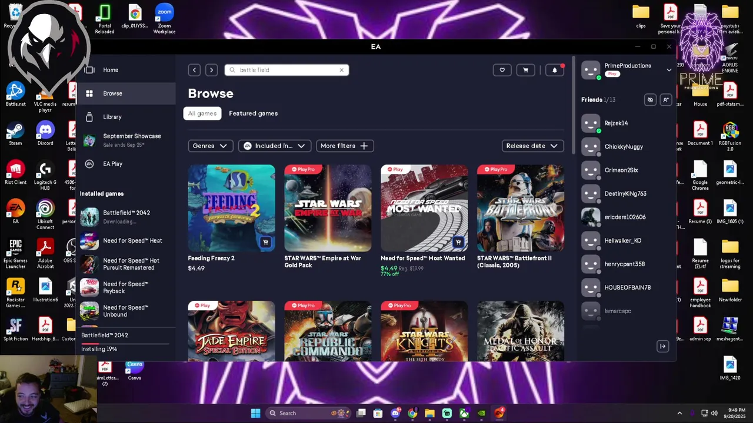Go back with the left arrow
The height and width of the screenshot is (423, 753).
[x=194, y=70]
